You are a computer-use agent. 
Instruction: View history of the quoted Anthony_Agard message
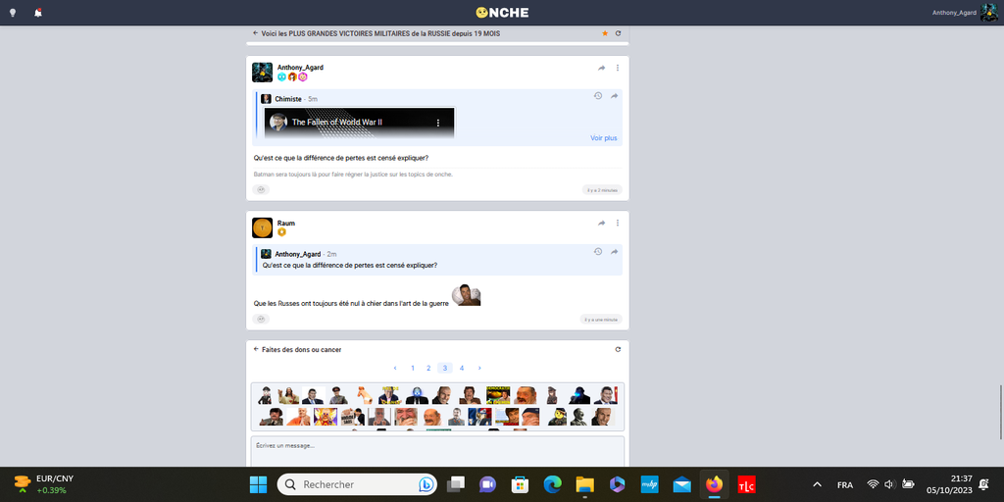(x=598, y=252)
